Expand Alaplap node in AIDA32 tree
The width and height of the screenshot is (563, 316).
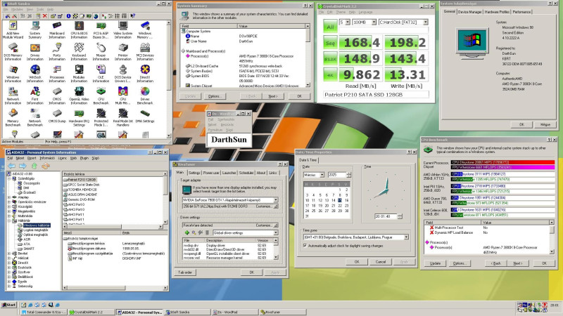click(9, 197)
